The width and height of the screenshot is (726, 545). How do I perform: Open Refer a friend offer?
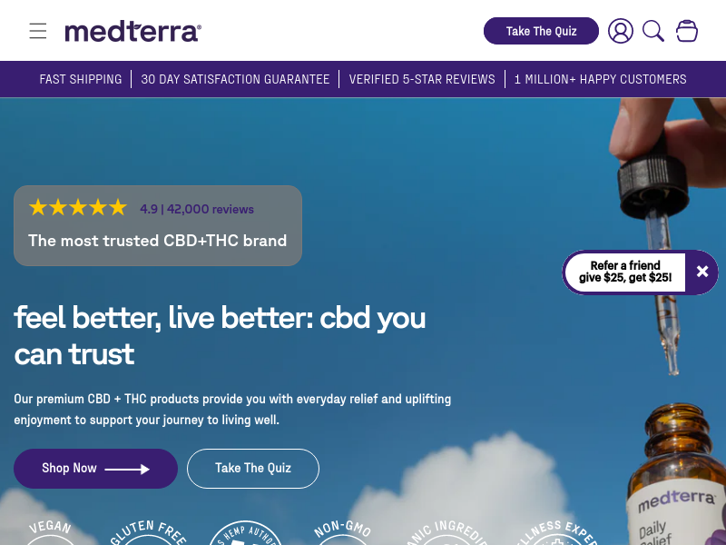625,272
